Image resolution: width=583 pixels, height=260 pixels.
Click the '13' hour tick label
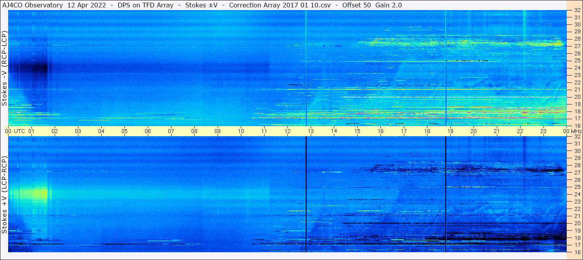[311, 132]
